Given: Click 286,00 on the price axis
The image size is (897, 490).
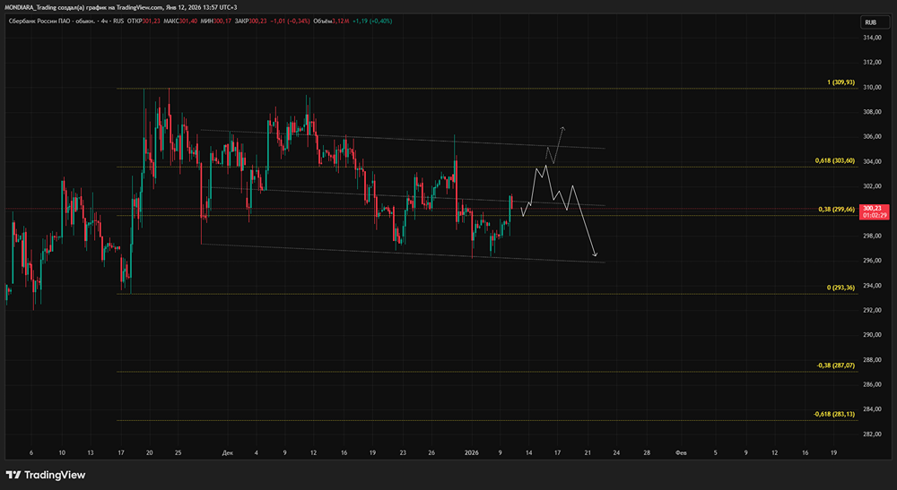Looking at the screenshot, I should click(872, 384).
